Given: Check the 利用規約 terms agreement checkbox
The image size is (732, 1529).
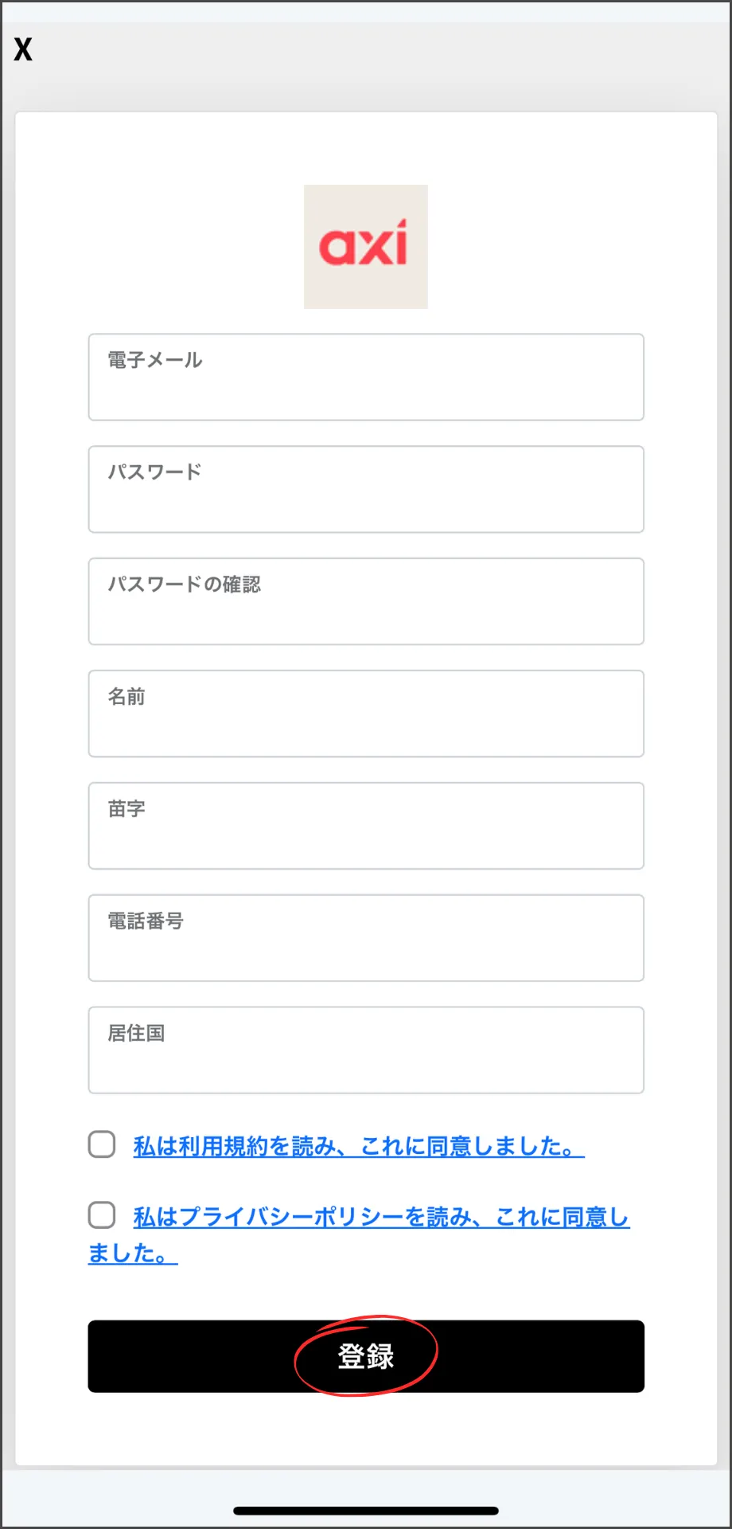Looking at the screenshot, I should pos(102,1144).
